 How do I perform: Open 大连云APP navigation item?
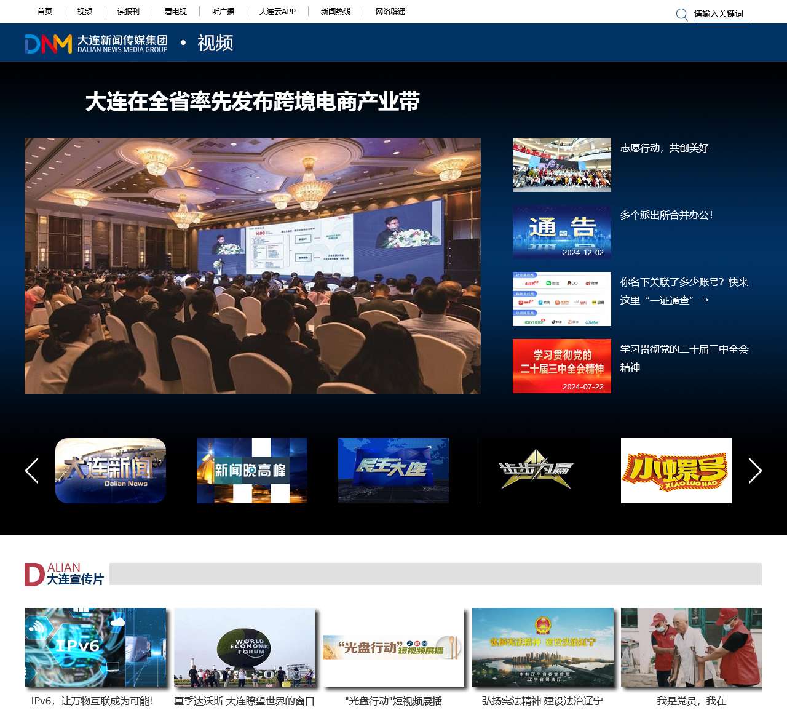[277, 11]
